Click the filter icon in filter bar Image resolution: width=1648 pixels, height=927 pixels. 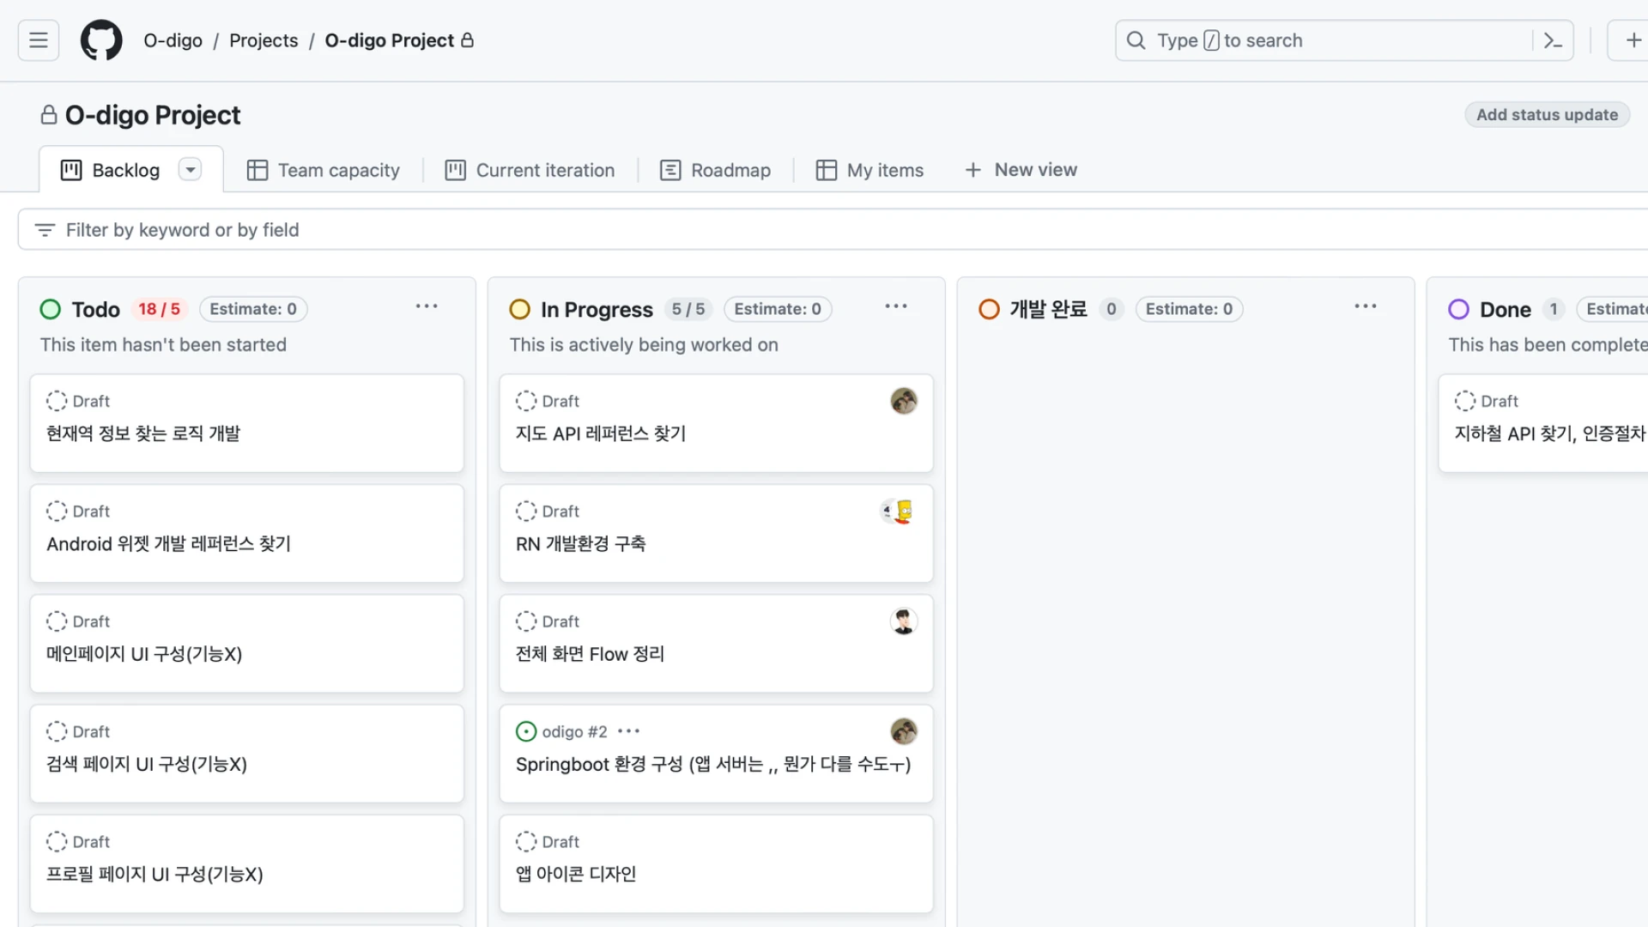coord(45,230)
